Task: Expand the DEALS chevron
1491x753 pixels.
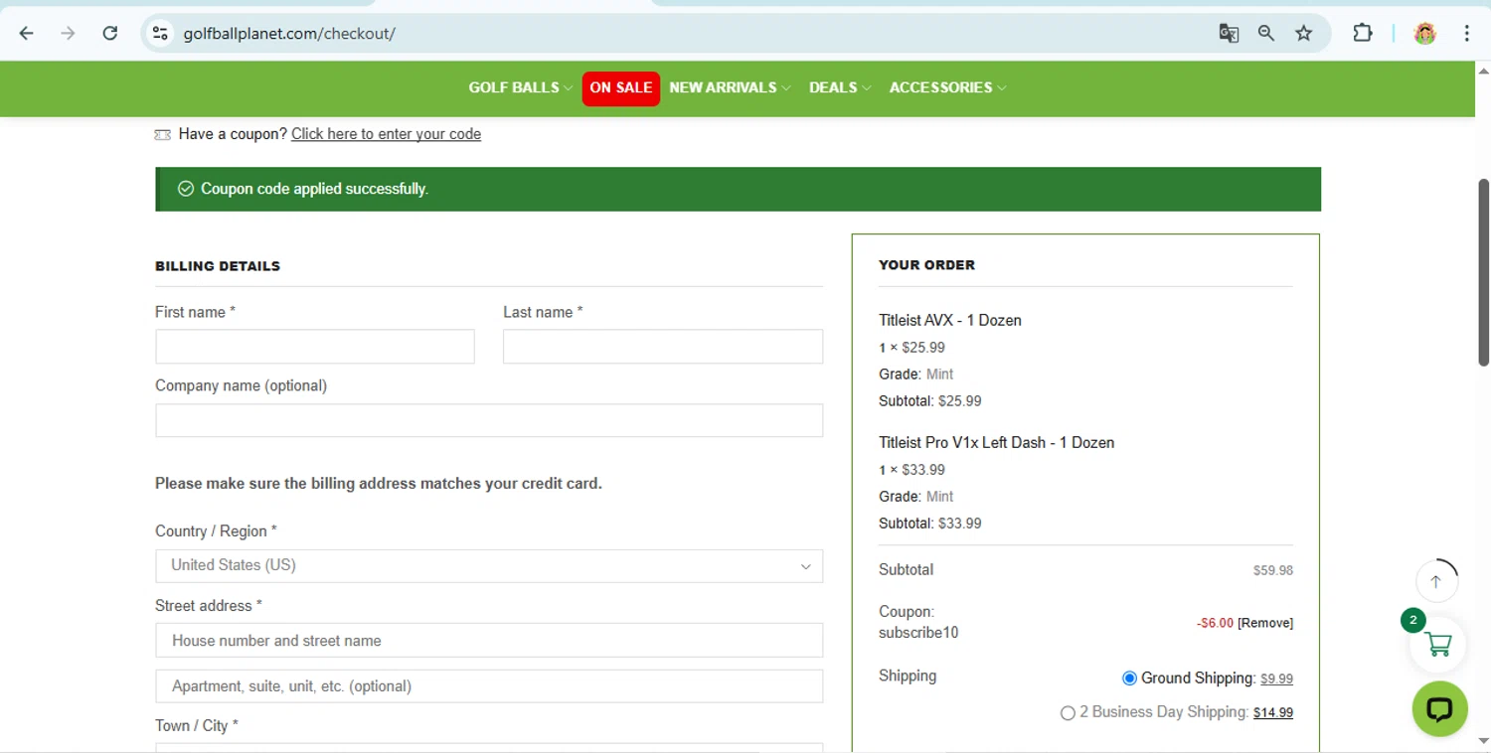Action: pos(867,88)
